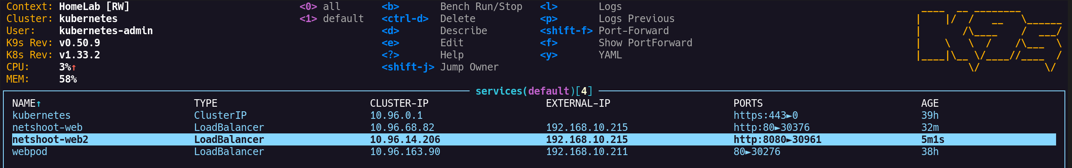Click netshoot-web external IP 192.168.10.215
1072x168 pixels.
click(587, 128)
